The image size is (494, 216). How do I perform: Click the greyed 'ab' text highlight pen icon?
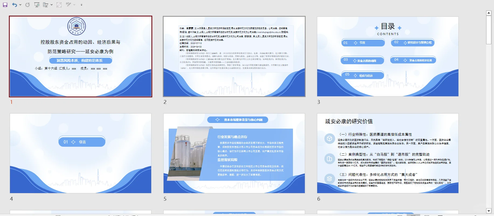68,4
